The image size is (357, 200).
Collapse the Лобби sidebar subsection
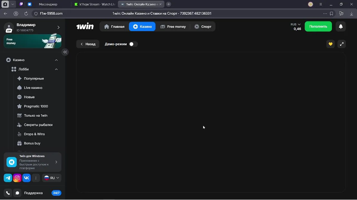point(56,69)
